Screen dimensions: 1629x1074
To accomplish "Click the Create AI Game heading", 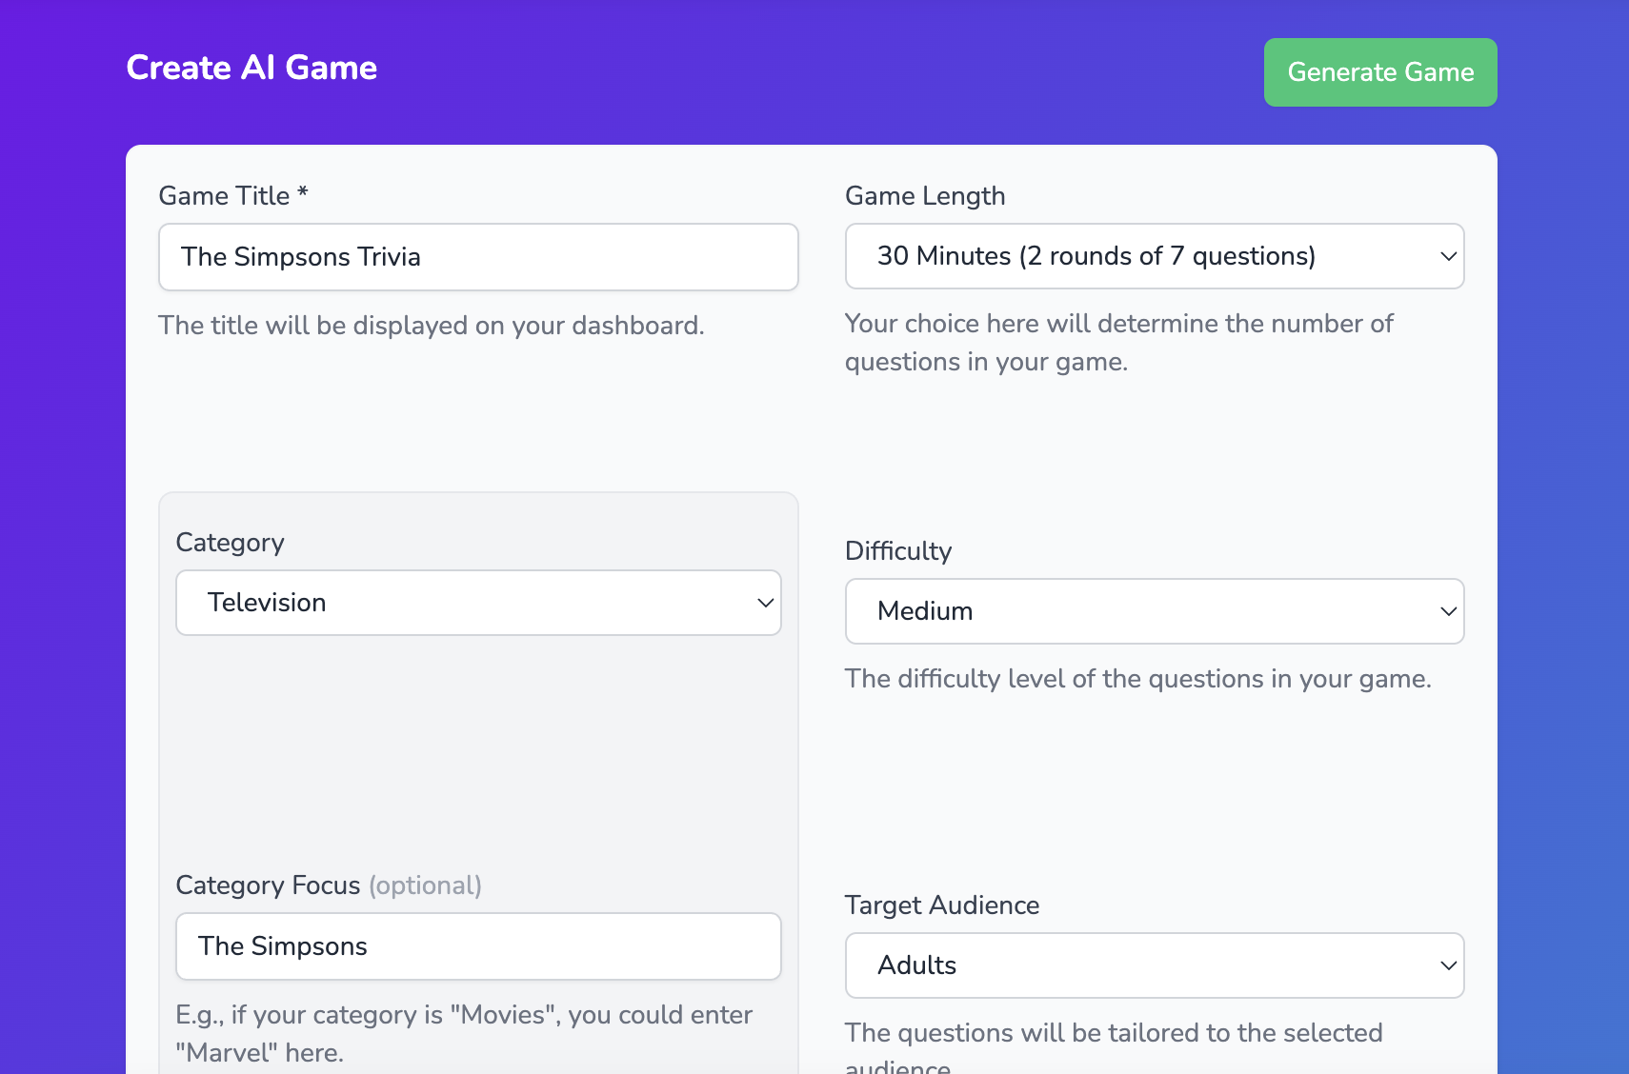I will 251,68.
